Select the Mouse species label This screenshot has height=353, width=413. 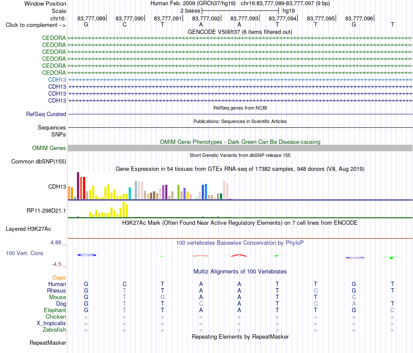point(57,297)
